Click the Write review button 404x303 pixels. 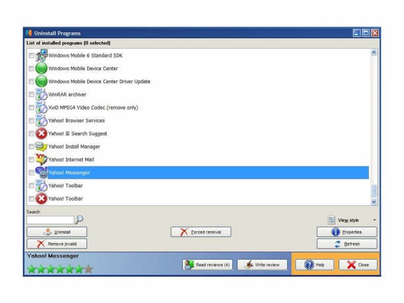point(262,265)
